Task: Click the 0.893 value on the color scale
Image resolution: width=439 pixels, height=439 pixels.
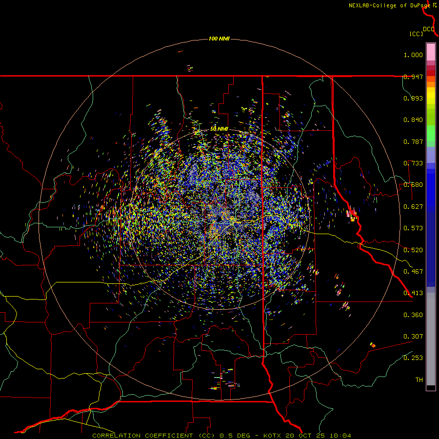Action: pos(413,98)
